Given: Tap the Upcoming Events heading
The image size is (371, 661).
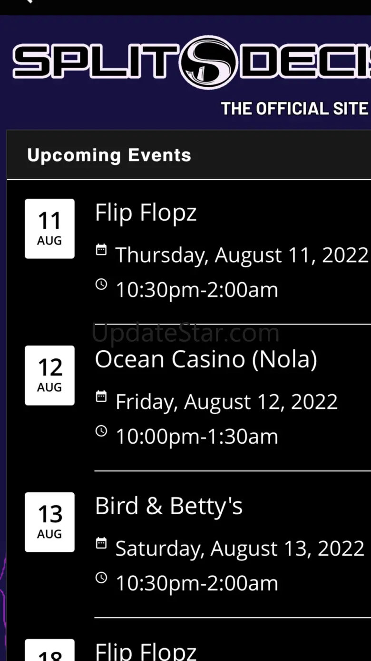Looking at the screenshot, I should [109, 155].
